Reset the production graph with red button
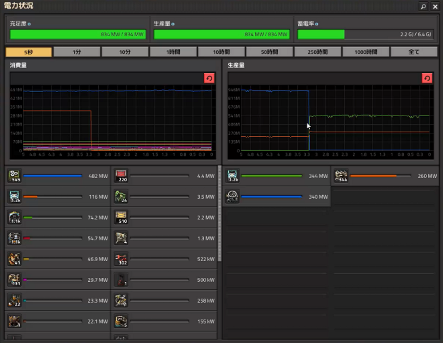Image resolution: width=443 pixels, height=343 pixels. pos(427,78)
